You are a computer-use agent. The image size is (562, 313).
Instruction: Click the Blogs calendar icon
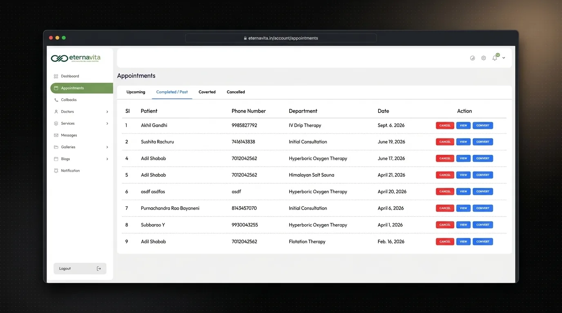pos(56,159)
